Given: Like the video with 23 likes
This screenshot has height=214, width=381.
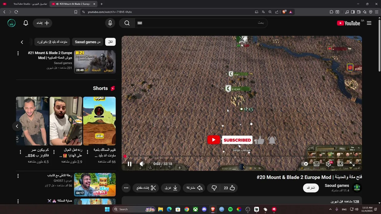Looking at the screenshot, I should 229,188.
